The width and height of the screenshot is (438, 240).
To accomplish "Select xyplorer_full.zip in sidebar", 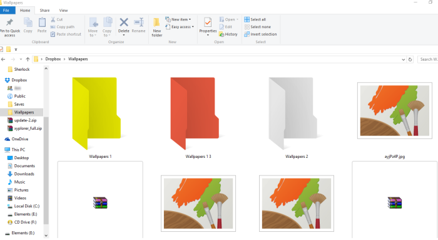I will tap(24, 128).
